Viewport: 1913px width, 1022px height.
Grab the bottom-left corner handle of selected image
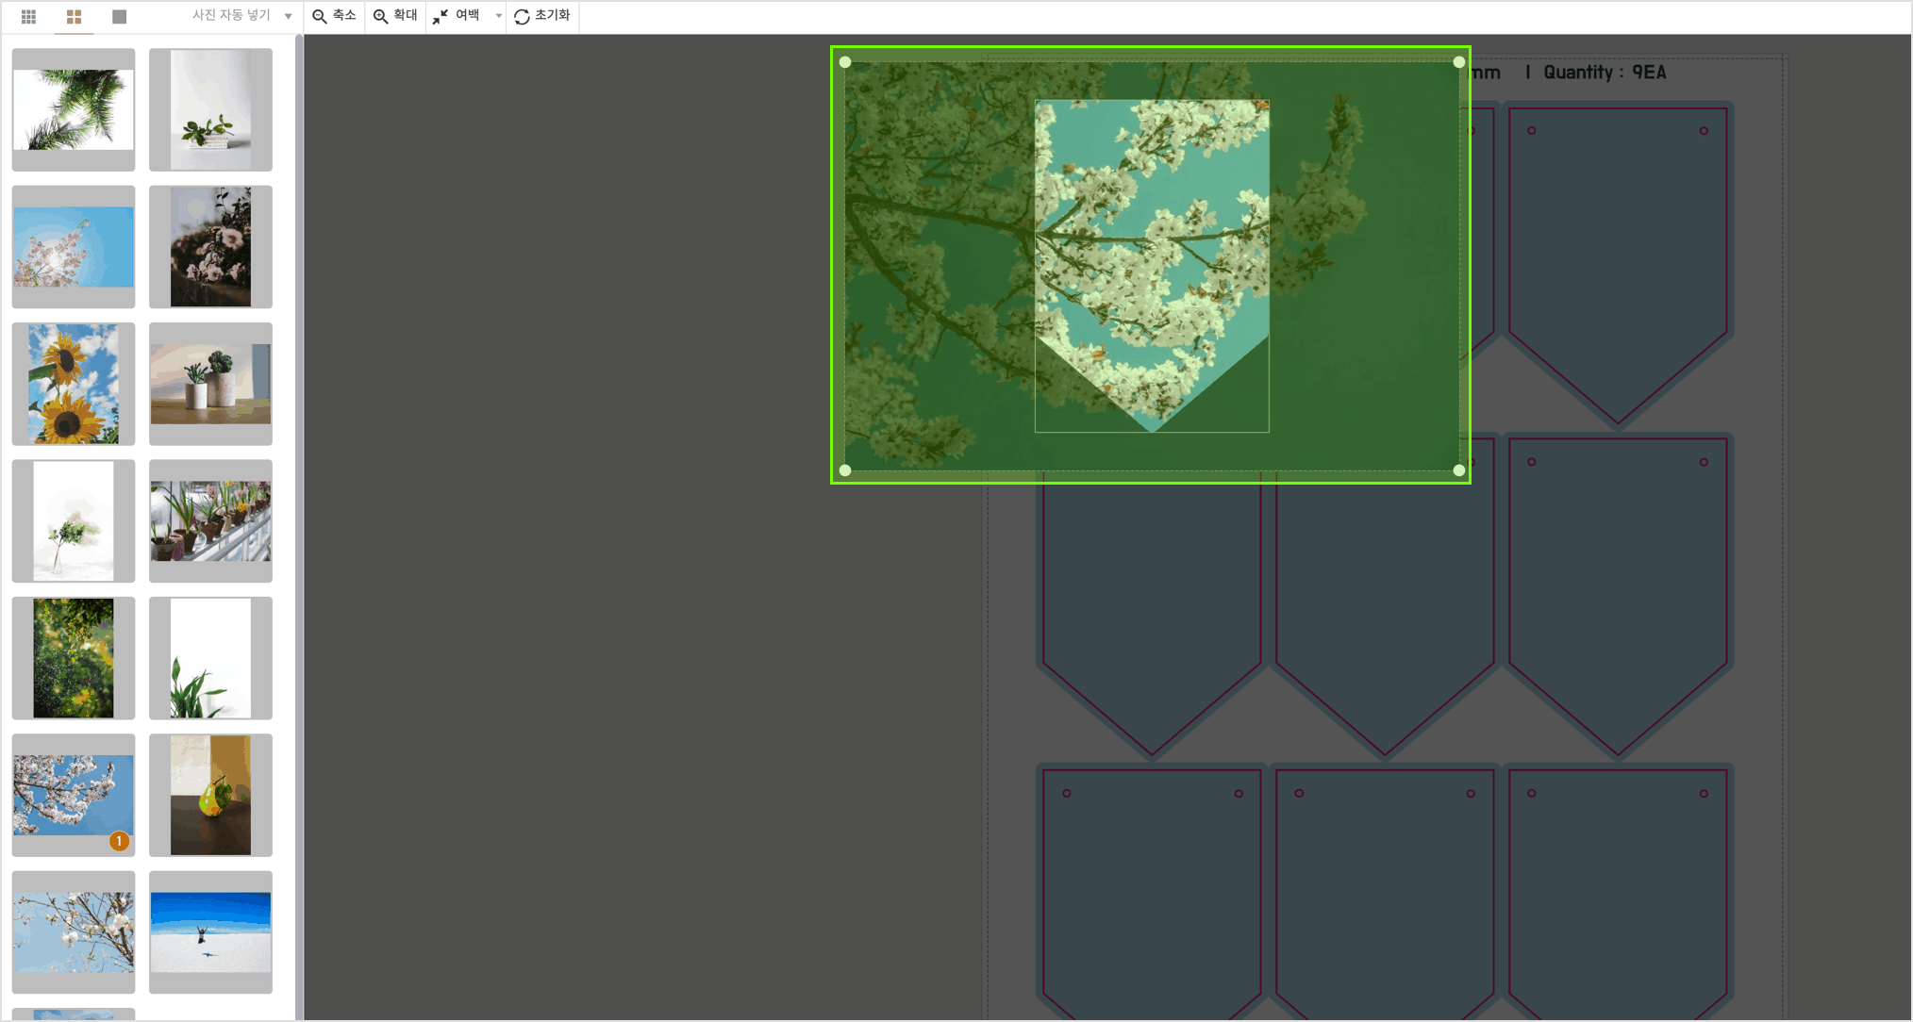[x=845, y=470]
